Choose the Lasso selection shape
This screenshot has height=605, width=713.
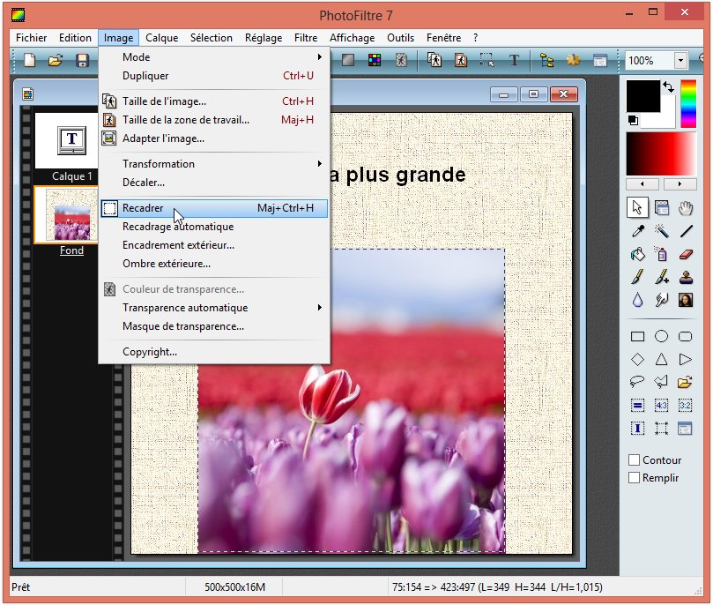point(637,382)
